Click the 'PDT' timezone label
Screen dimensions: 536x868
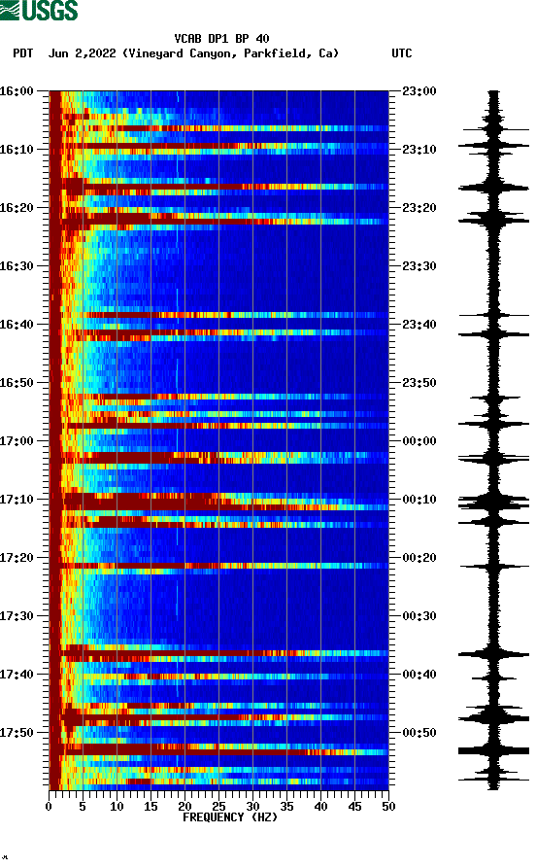23,53
